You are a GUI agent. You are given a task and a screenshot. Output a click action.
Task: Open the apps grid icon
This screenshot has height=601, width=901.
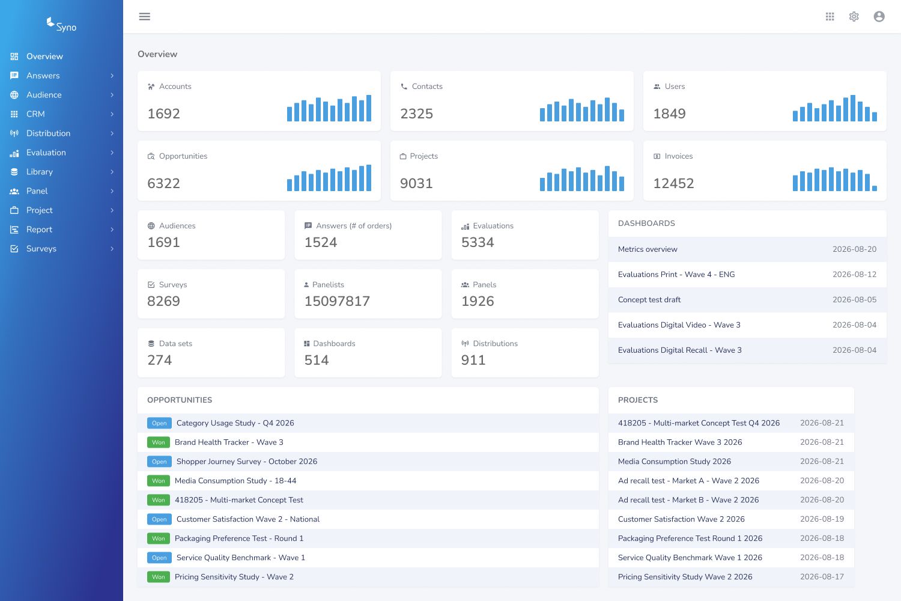click(x=830, y=17)
